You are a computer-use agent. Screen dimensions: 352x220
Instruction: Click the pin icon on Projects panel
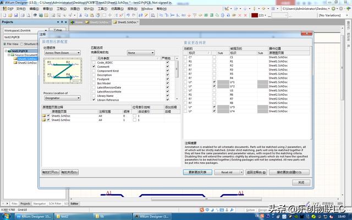click(x=62, y=22)
